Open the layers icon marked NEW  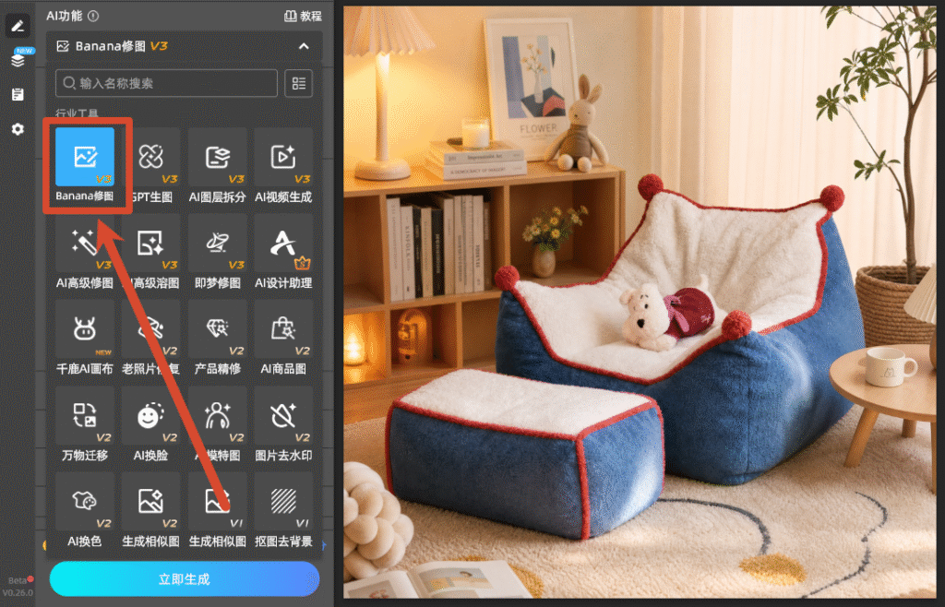tap(18, 59)
